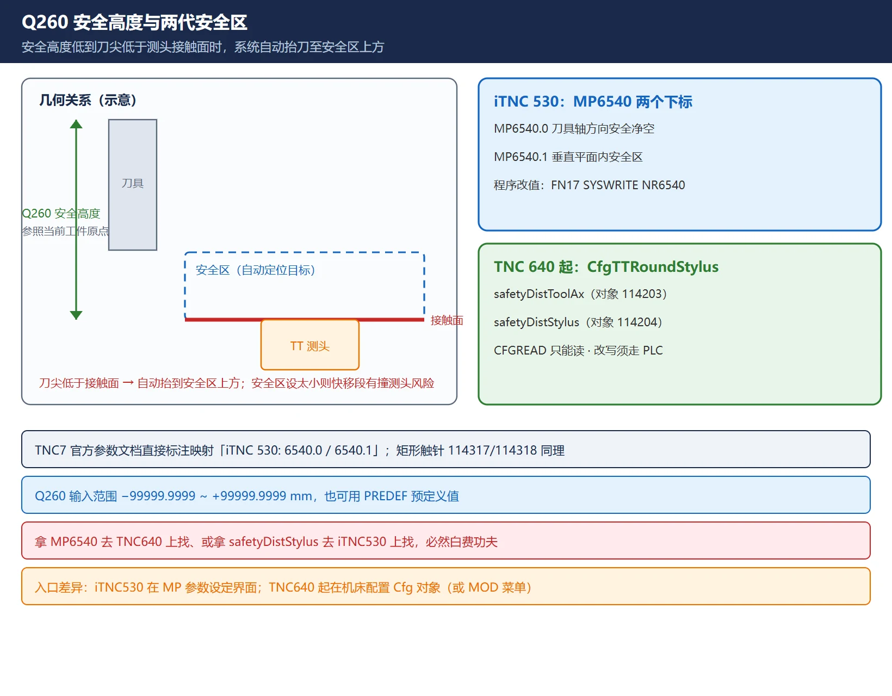The image size is (892, 696).
Task: Select the subtitle starting with '安全高度低到刀尖'
Action: (203, 47)
